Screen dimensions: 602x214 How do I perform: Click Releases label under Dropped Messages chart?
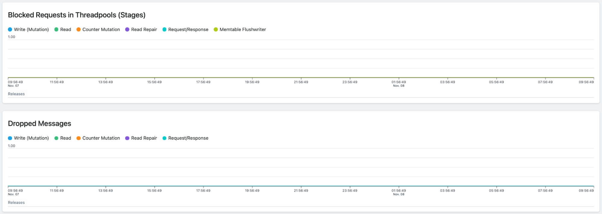click(x=16, y=203)
